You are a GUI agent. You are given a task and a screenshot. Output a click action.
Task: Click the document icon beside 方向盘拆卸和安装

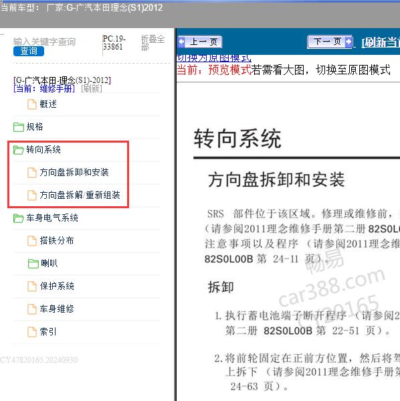(32, 172)
